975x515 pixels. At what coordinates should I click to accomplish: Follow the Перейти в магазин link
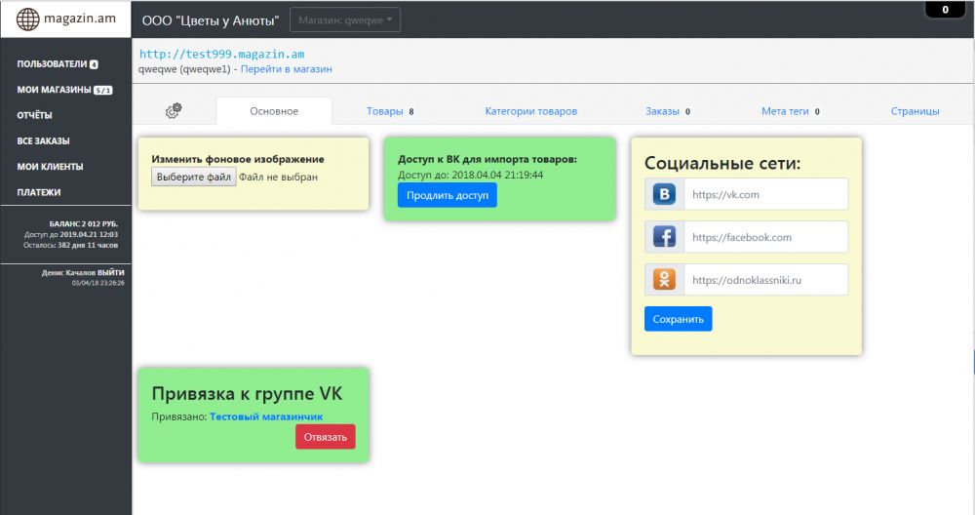[287, 70]
